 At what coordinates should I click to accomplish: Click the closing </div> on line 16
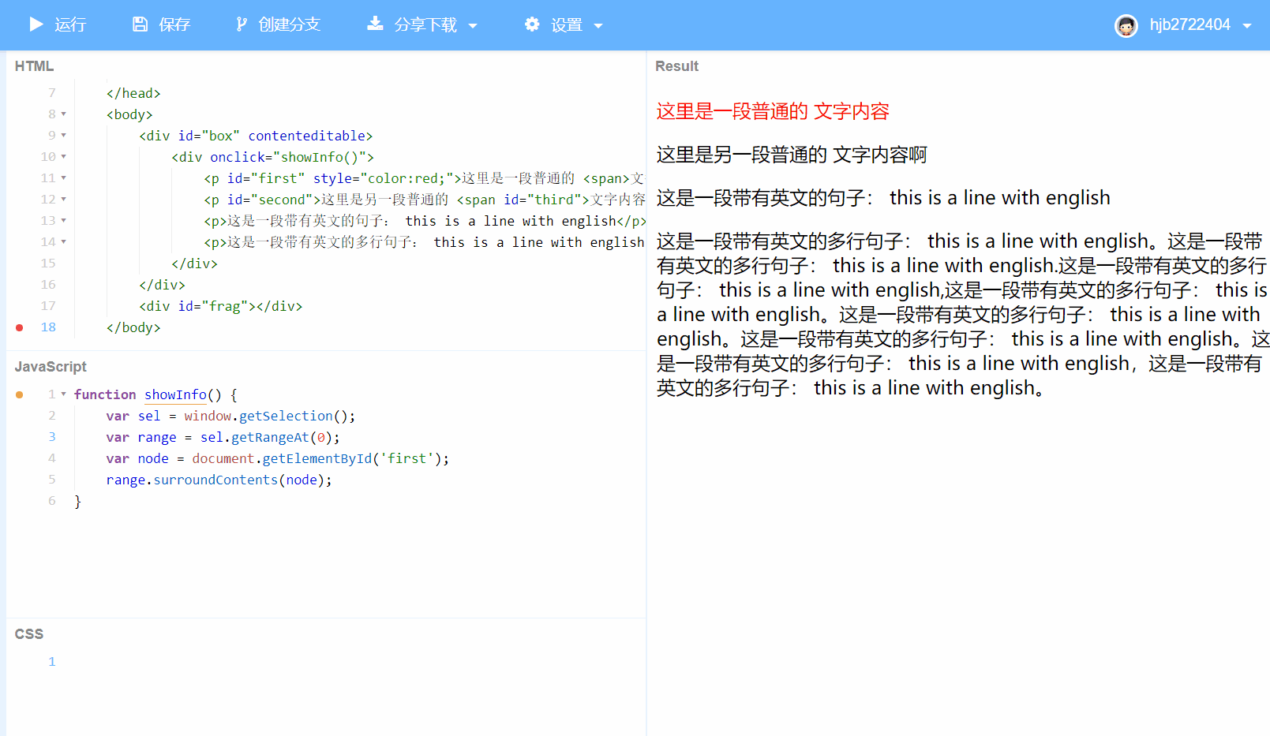(x=162, y=285)
